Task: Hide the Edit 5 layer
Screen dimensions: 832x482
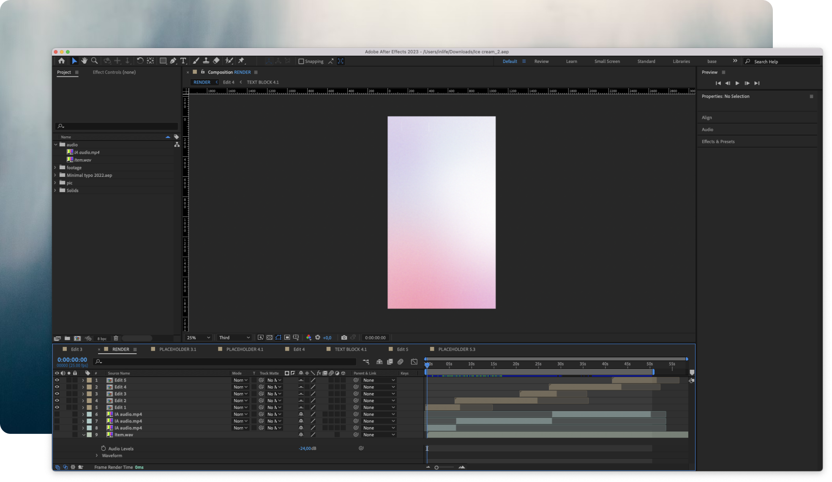Action: tap(57, 380)
